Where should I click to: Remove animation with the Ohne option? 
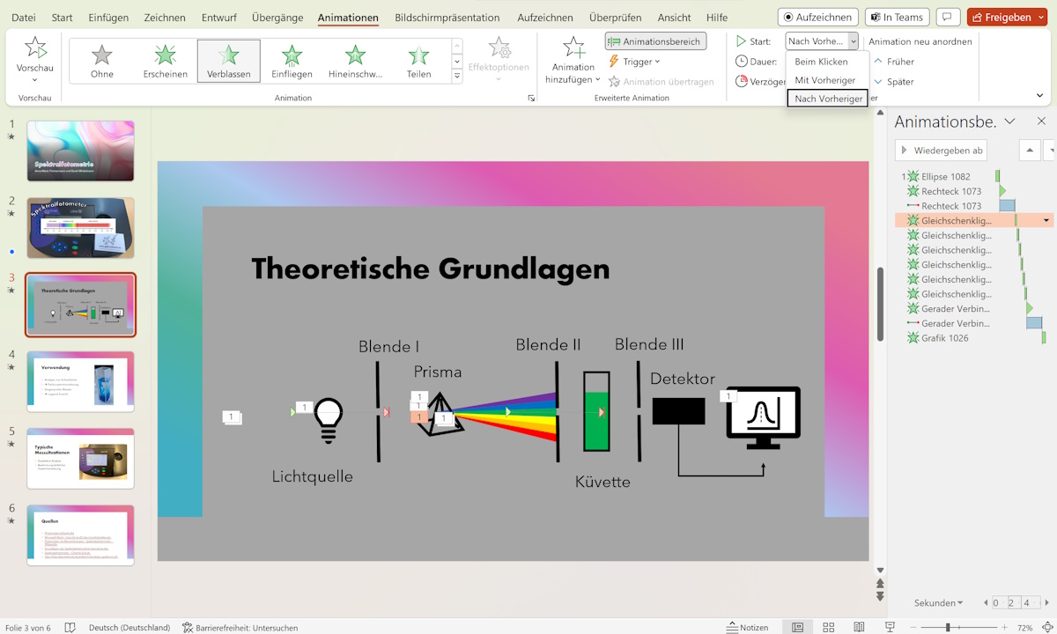click(100, 60)
